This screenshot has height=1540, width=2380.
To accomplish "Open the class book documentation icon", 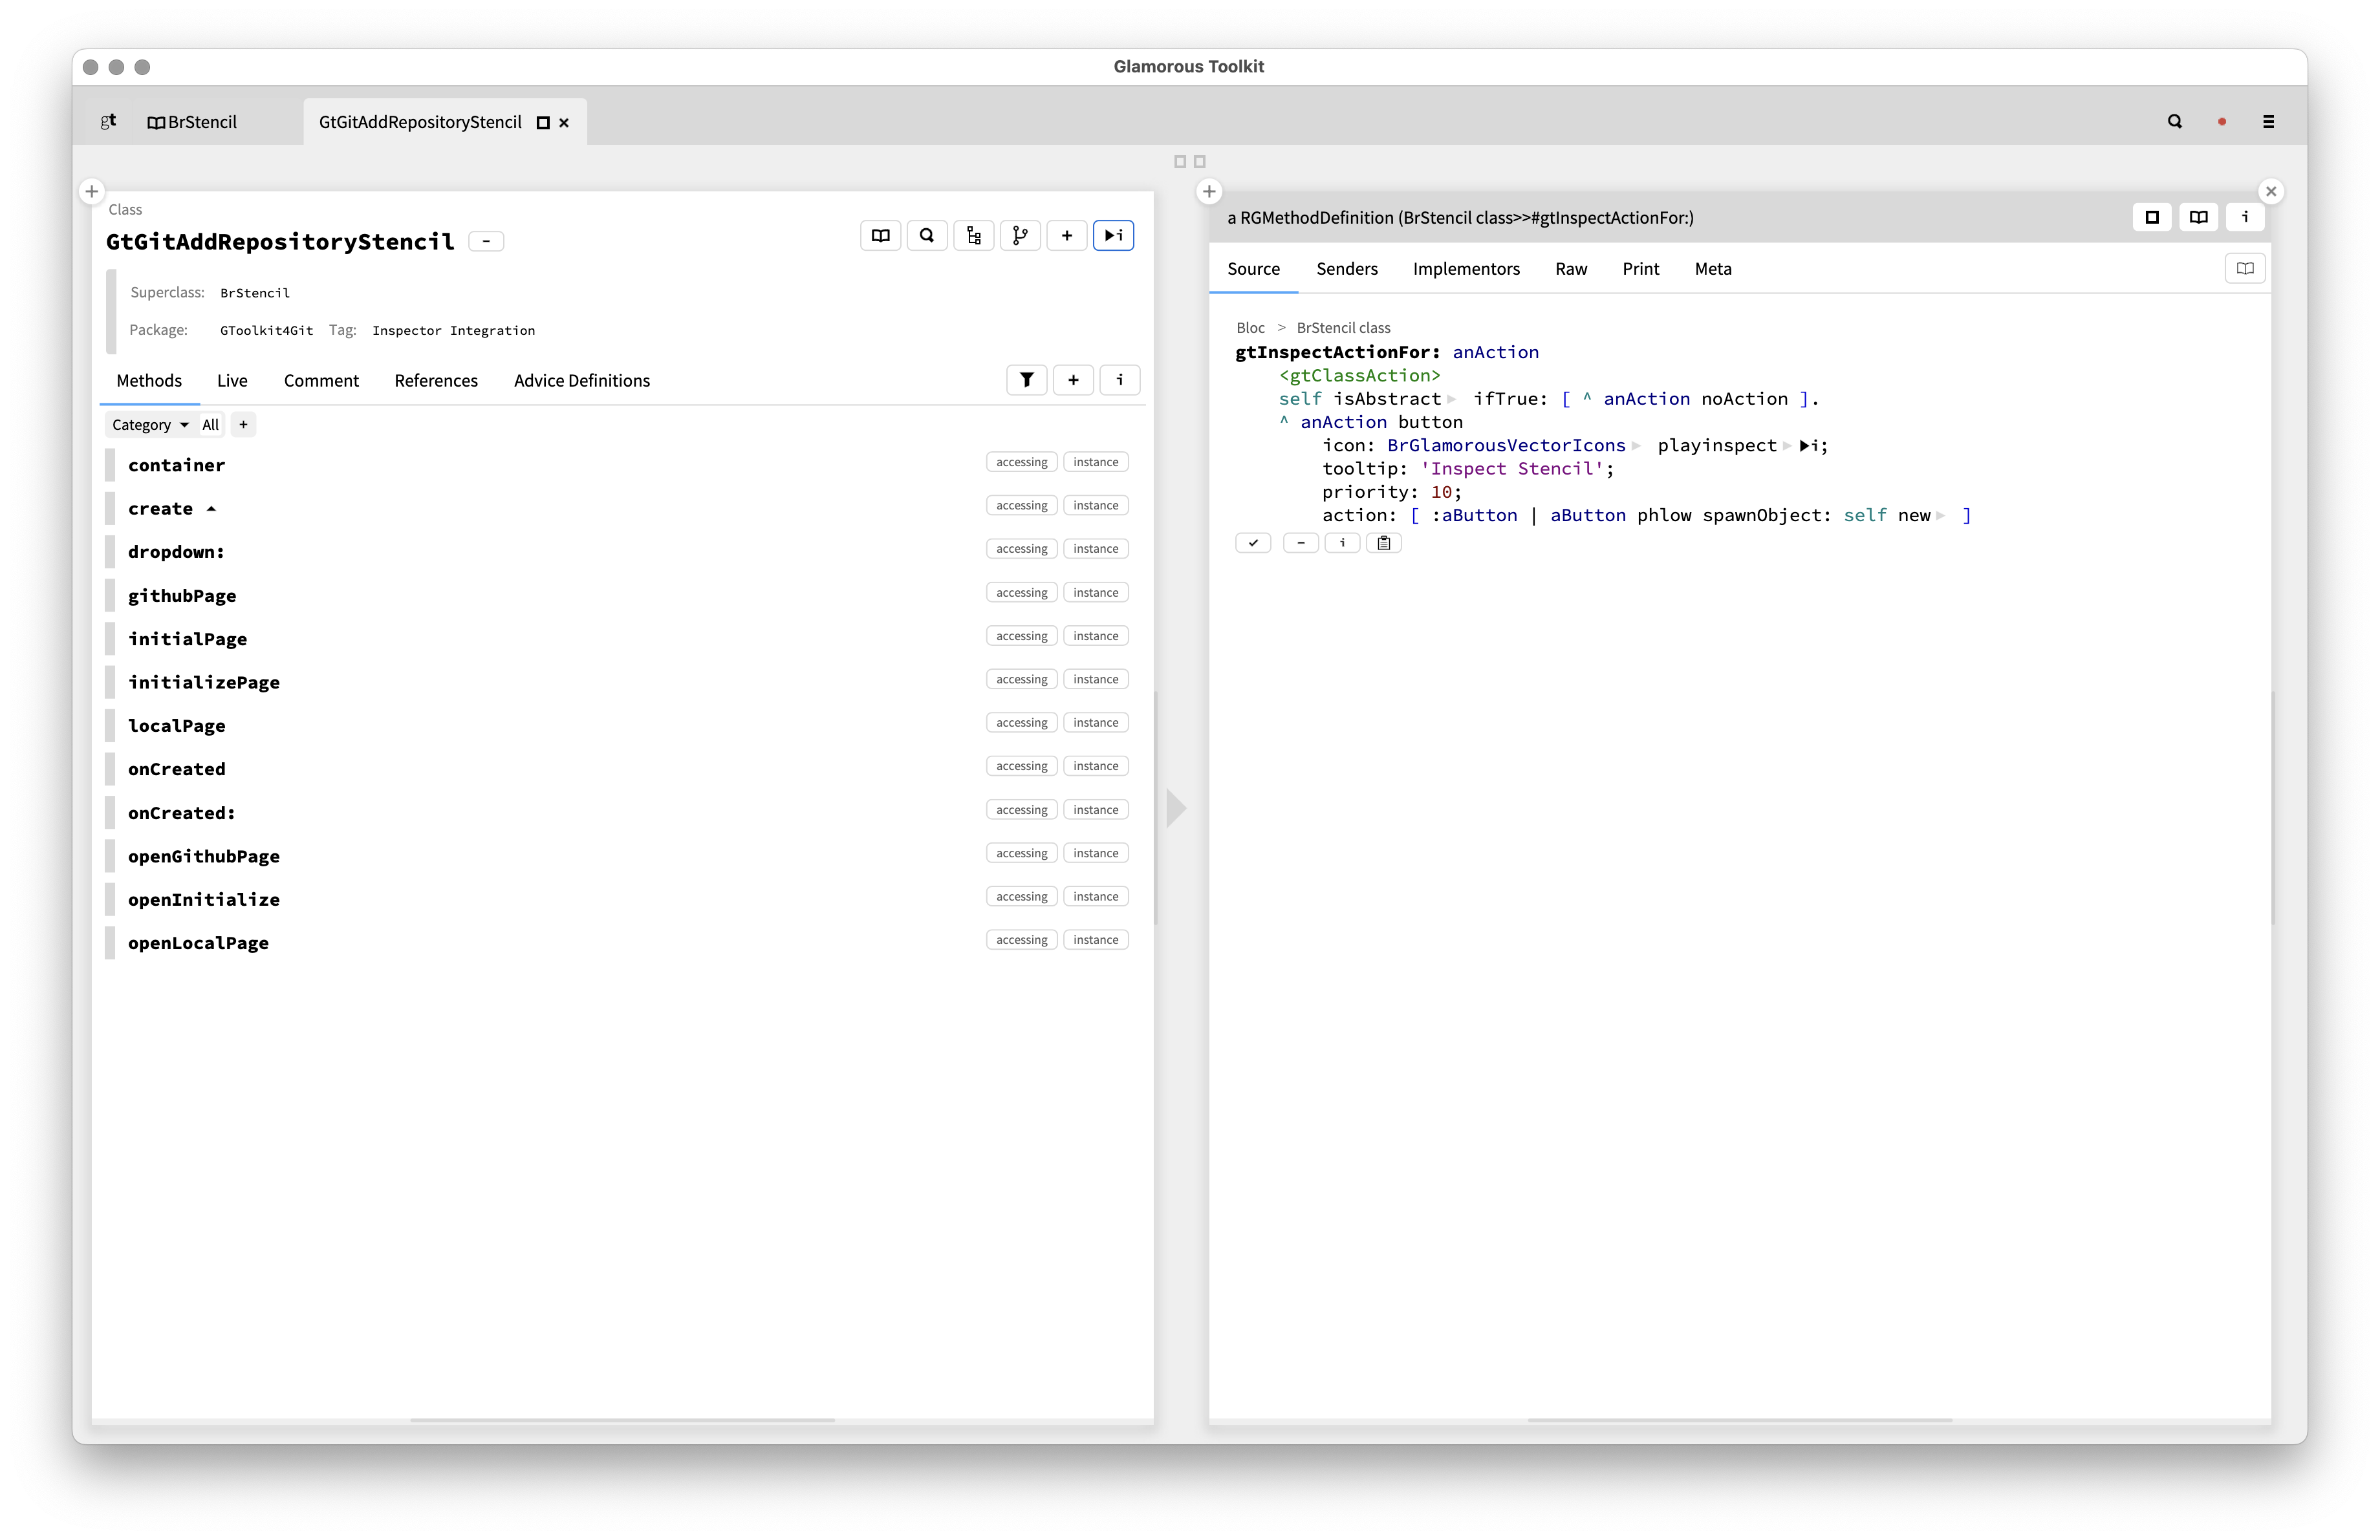I will [880, 236].
